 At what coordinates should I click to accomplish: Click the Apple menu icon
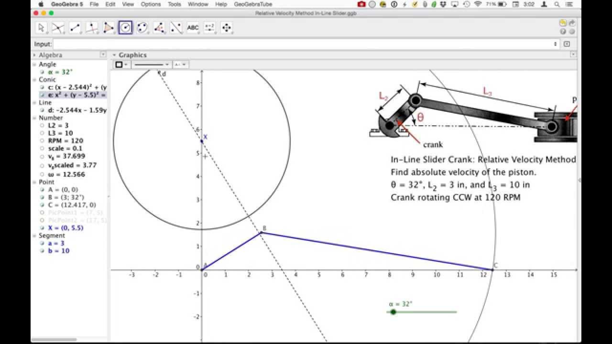41,4
